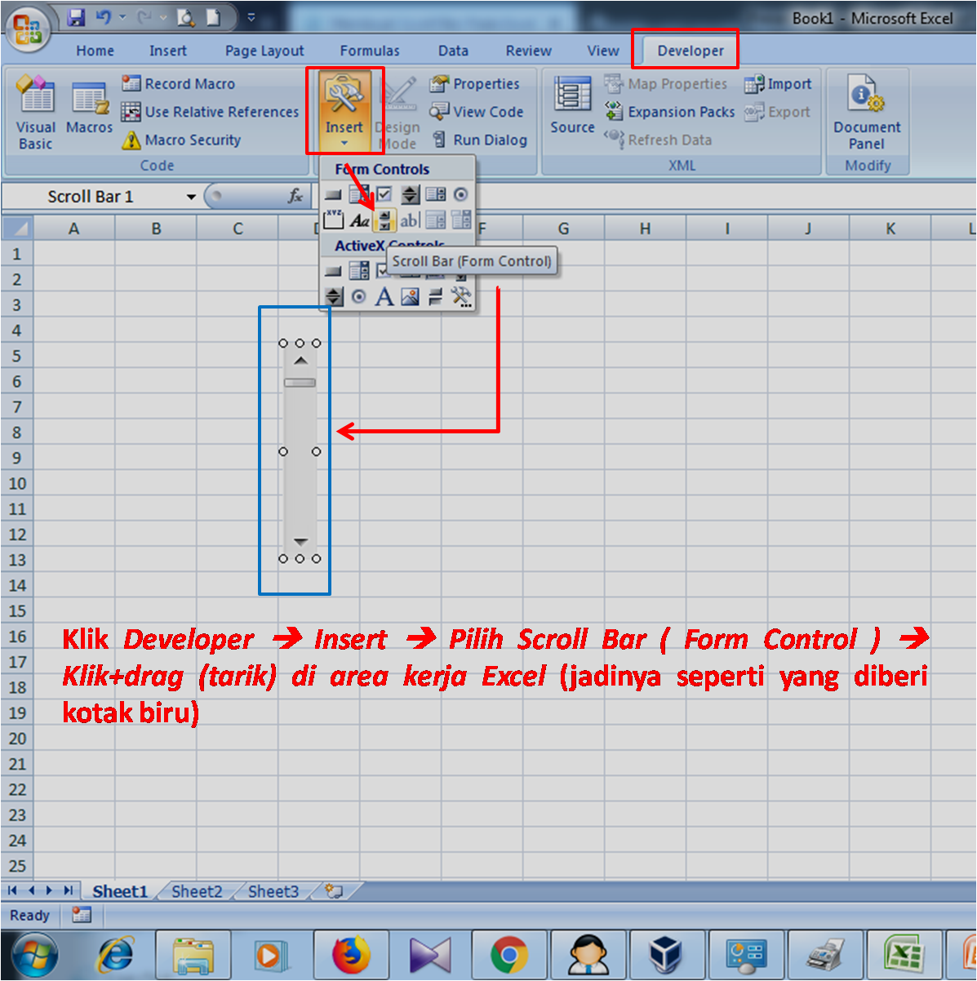Image resolution: width=977 pixels, height=981 pixels.
Task: Insert ActiveX Combo Box
Action: click(359, 270)
